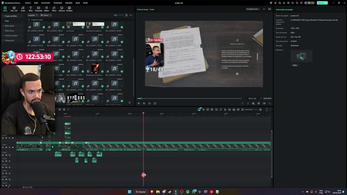Switch to the Fonte preview tab
The height and width of the screenshot is (195, 347).
152,9
